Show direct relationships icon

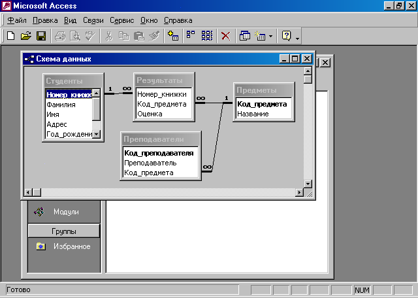click(x=191, y=35)
